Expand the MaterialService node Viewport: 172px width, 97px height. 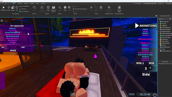tap(159, 27)
